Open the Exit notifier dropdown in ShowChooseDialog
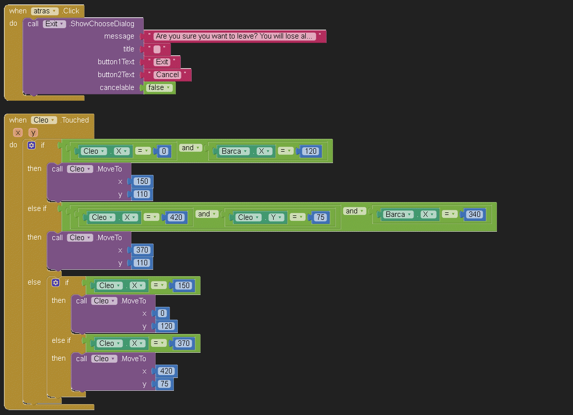 pos(54,24)
